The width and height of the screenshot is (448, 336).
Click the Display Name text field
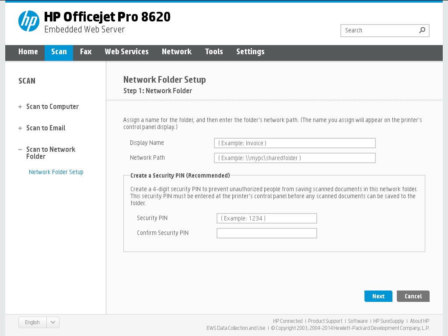pos(294,143)
